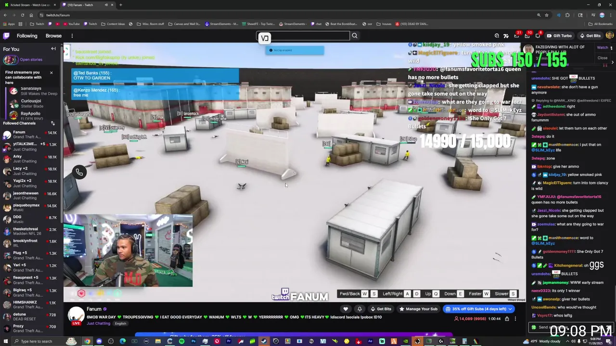Click the Open stories link

point(31,60)
